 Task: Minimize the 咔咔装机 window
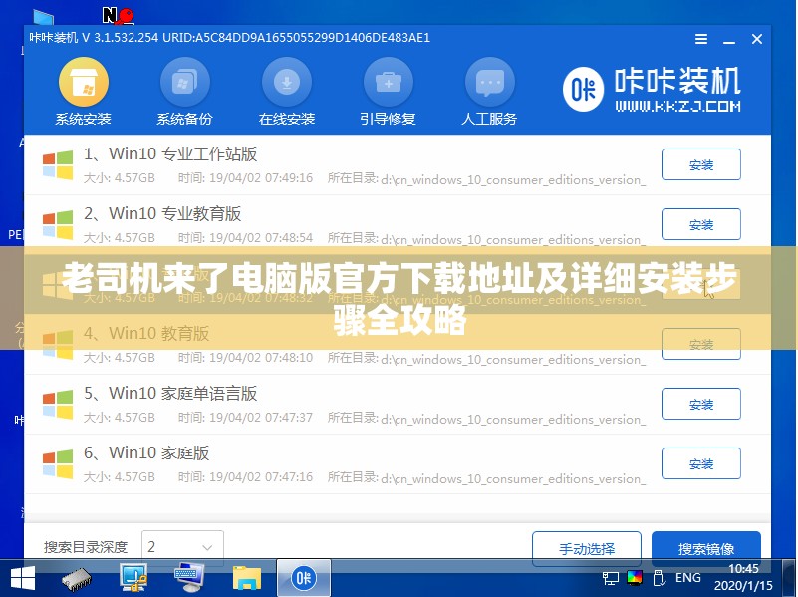(729, 40)
